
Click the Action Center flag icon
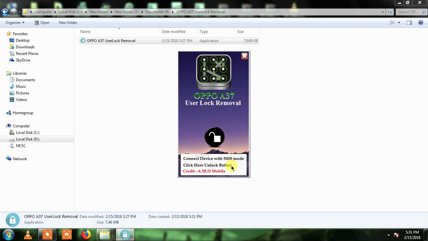click(x=396, y=235)
